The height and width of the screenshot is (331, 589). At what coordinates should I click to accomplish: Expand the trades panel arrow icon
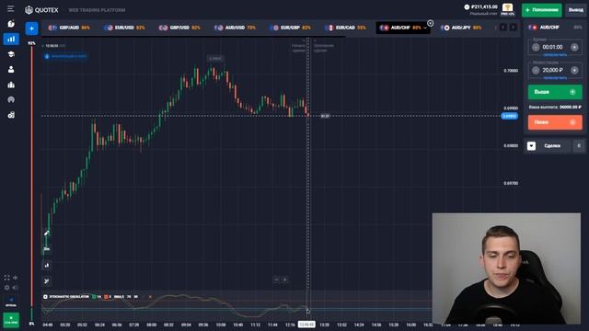click(531, 146)
